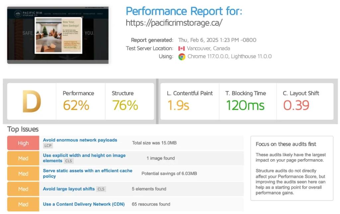Click the gold D grade letter

coord(32,101)
